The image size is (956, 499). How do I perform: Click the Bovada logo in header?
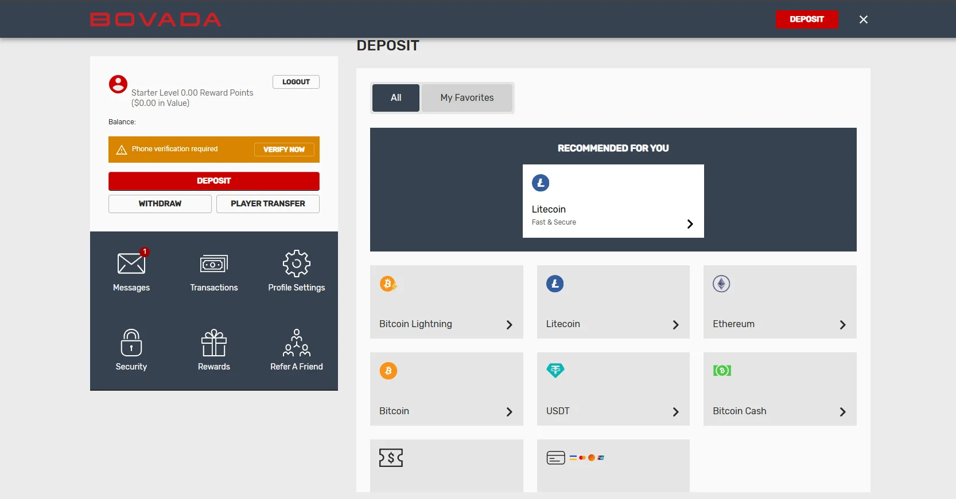point(156,19)
